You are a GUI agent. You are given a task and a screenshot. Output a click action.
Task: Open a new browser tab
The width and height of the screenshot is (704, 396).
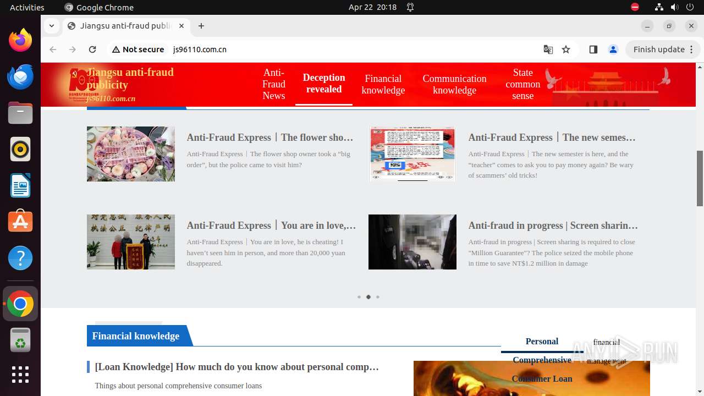point(201,26)
